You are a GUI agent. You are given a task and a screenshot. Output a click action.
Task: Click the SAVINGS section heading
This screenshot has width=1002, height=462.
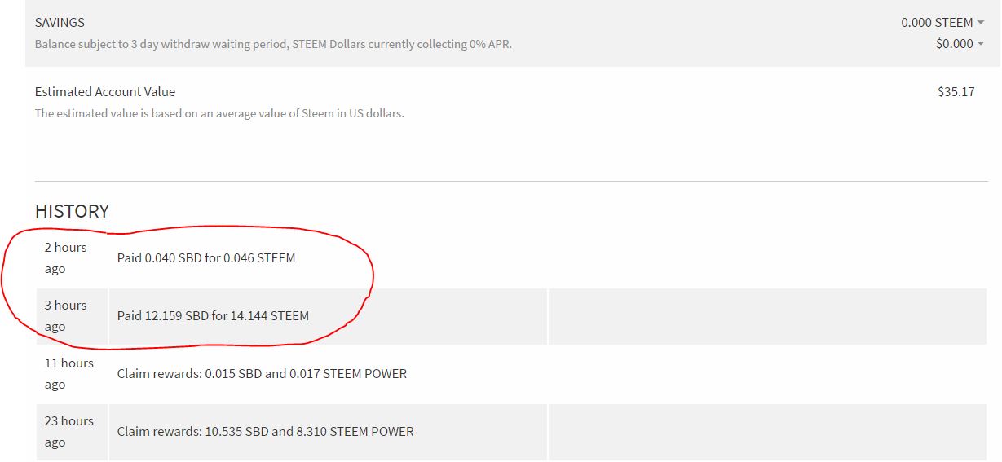tap(60, 23)
